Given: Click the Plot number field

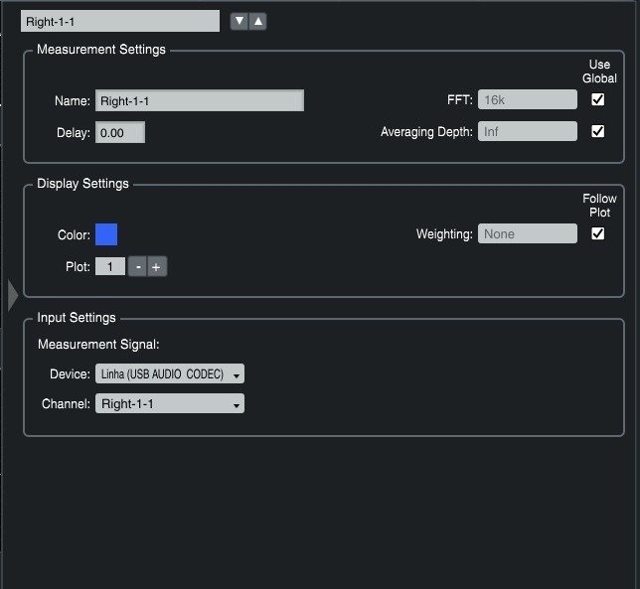Looking at the screenshot, I should tap(109, 266).
